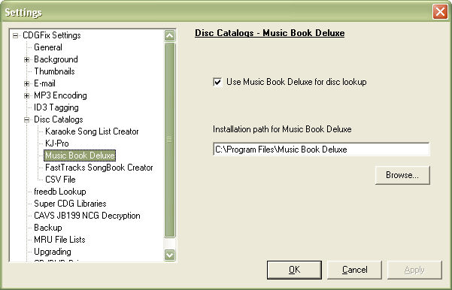This screenshot has width=452, height=290.
Task: Select Disc Catalogs item
Action: click(x=58, y=119)
